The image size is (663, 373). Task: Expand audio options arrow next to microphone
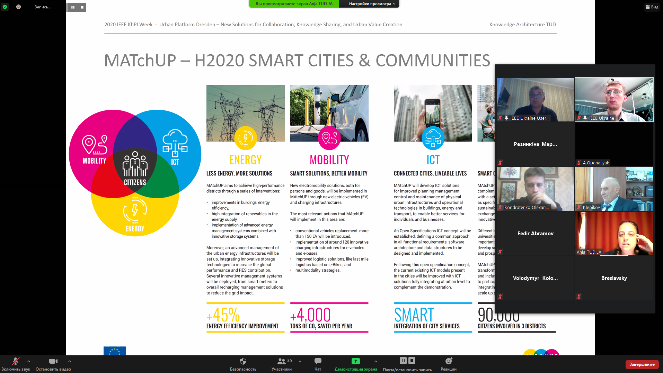point(29,361)
